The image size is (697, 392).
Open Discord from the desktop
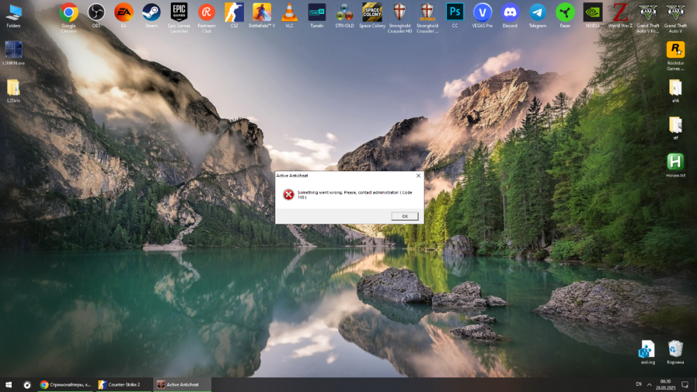click(x=510, y=13)
